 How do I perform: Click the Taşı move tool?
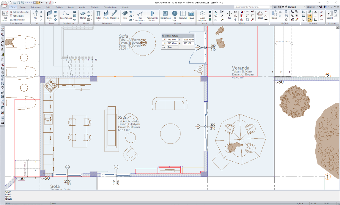click(229, 14)
